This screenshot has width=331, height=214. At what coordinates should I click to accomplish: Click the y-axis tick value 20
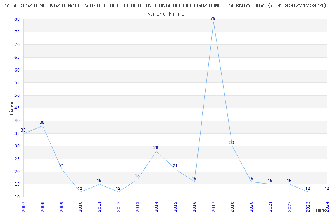coord(17,172)
